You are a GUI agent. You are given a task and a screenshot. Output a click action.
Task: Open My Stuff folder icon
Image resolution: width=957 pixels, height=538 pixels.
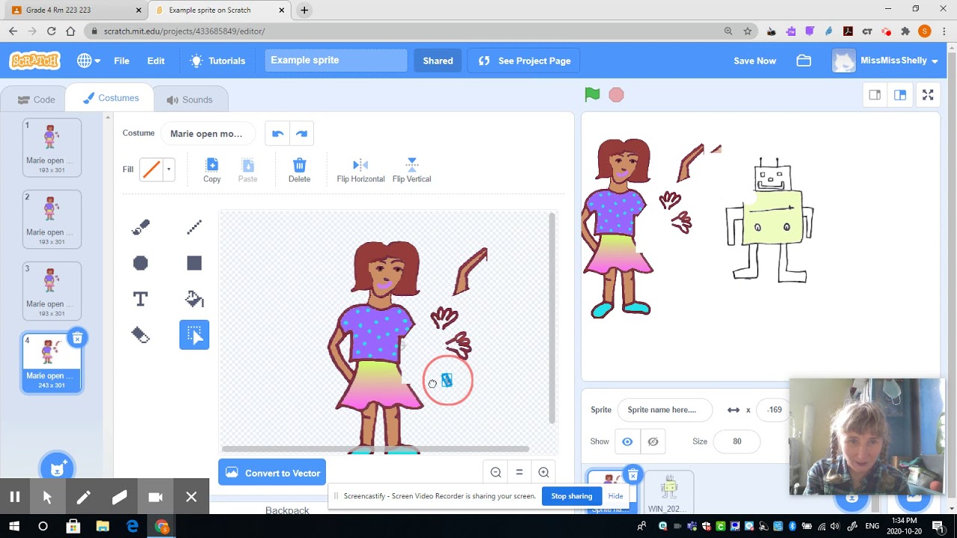804,61
